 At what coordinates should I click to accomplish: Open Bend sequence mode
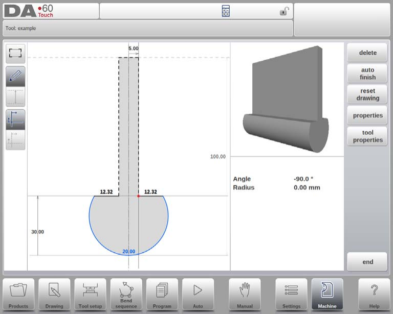(x=126, y=295)
